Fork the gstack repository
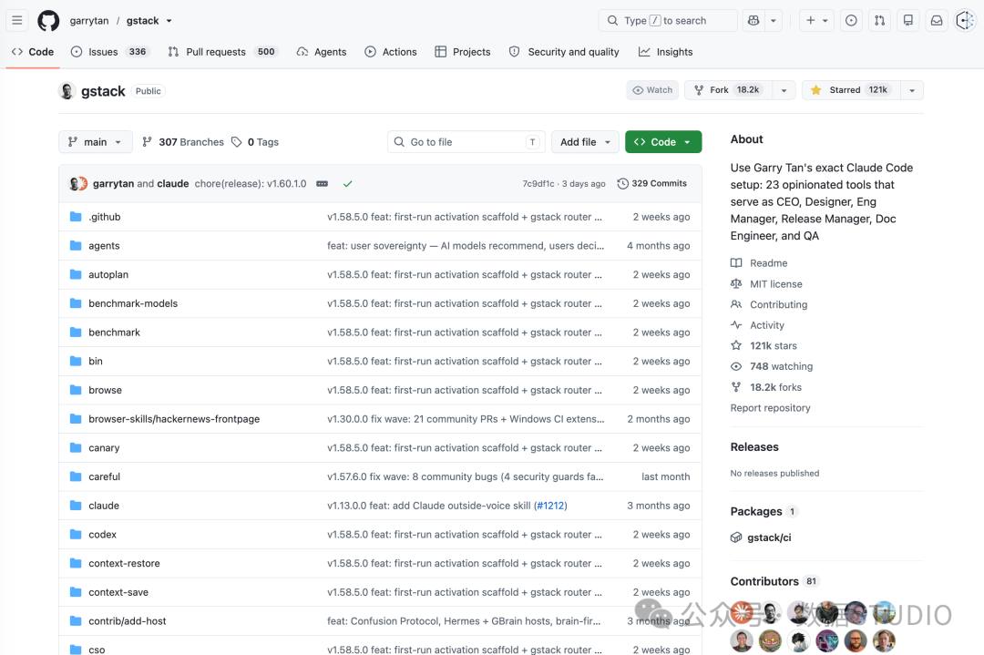 [729, 90]
